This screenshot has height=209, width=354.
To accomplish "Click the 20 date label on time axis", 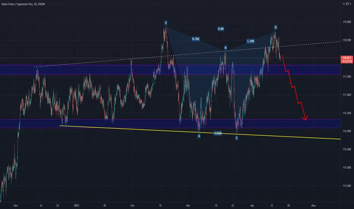I will coord(288,206).
